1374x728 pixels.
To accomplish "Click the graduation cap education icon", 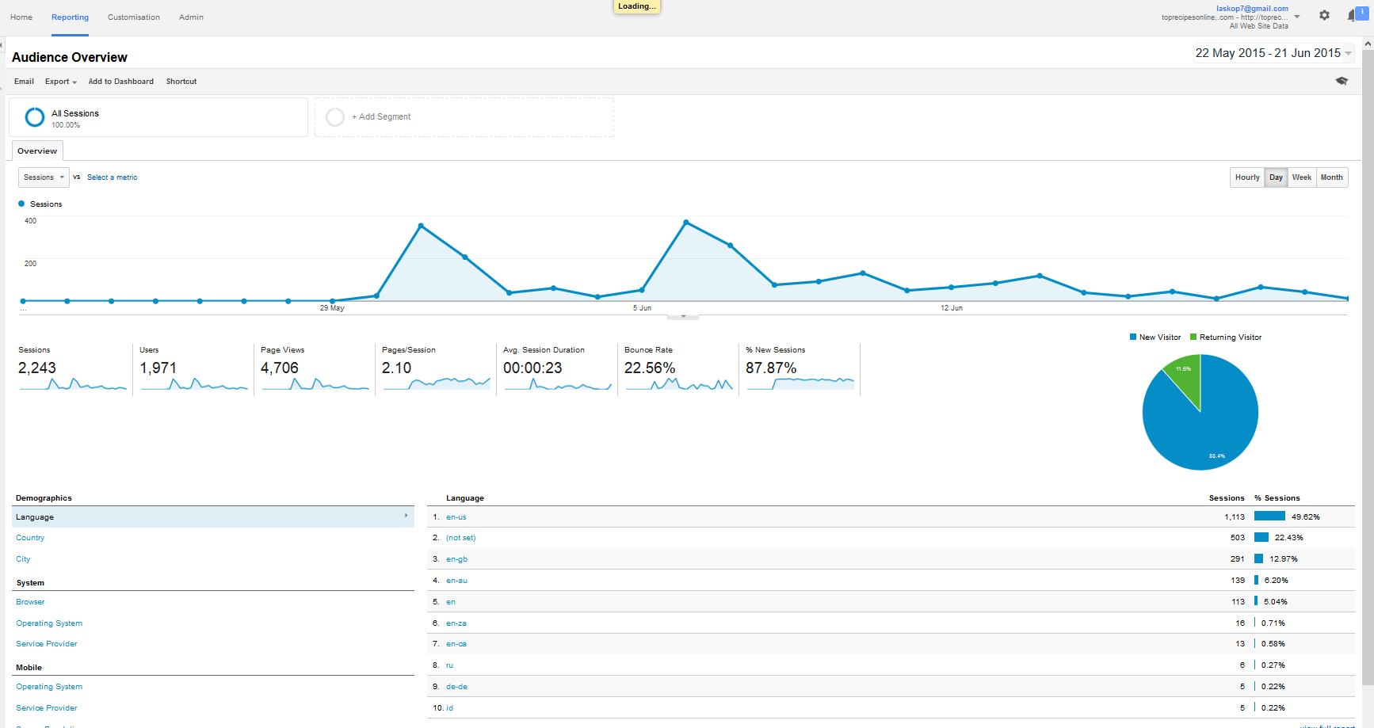I will [1342, 81].
